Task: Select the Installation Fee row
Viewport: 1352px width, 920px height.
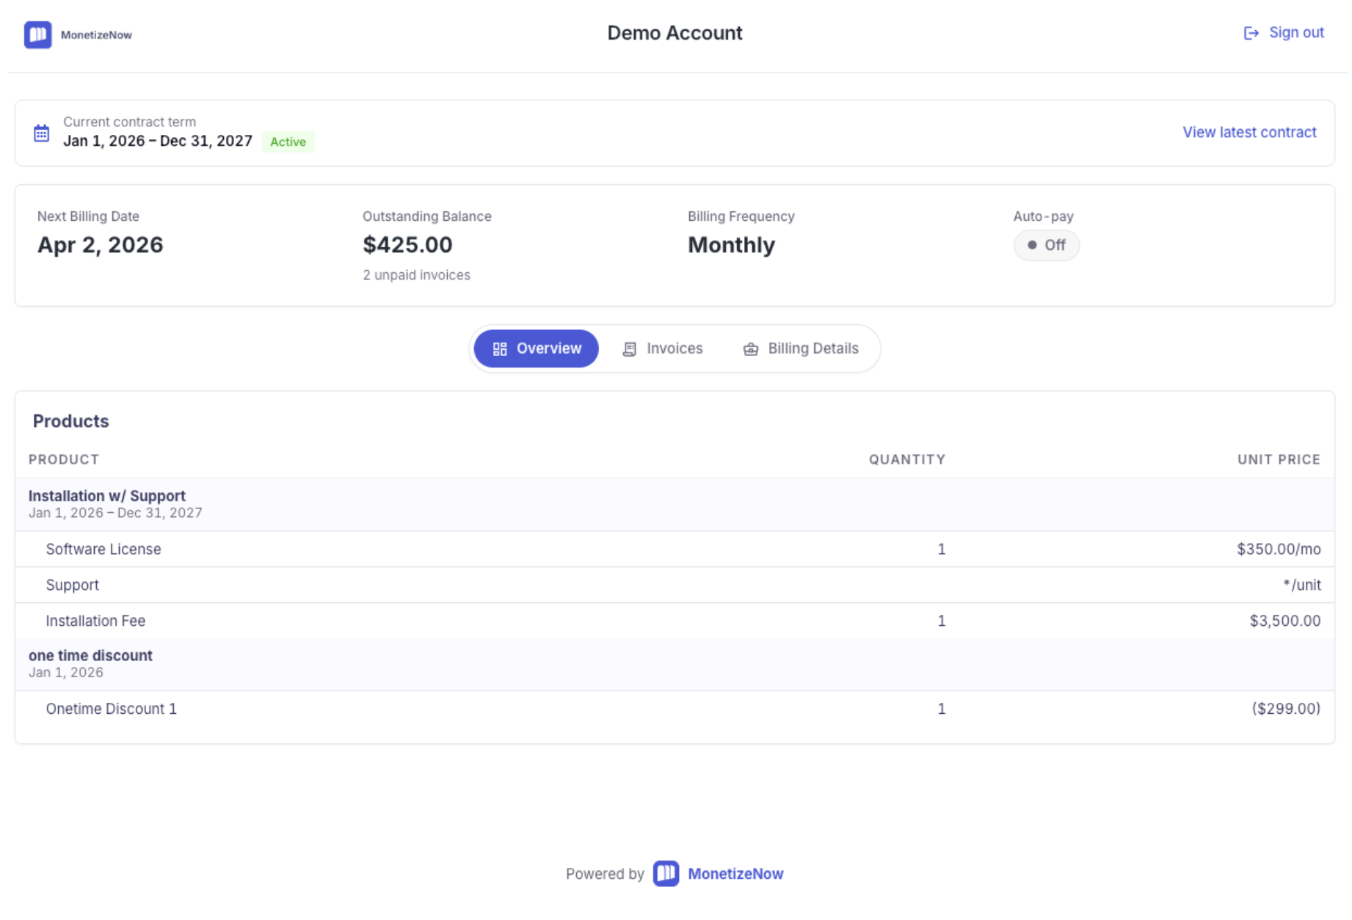Action: coord(675,621)
